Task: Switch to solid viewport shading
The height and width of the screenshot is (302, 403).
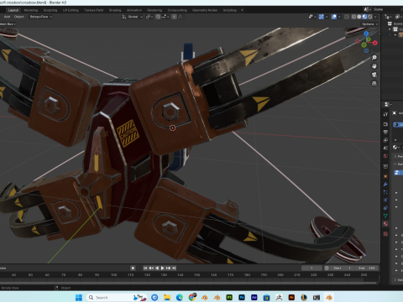Action: click(359, 17)
